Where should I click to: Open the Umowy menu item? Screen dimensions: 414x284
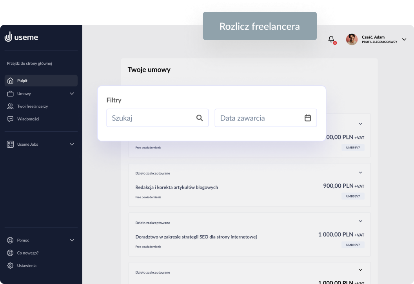(x=41, y=93)
